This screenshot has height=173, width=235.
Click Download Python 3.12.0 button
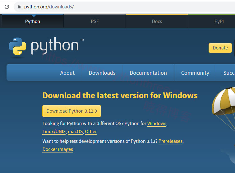pos(71,111)
